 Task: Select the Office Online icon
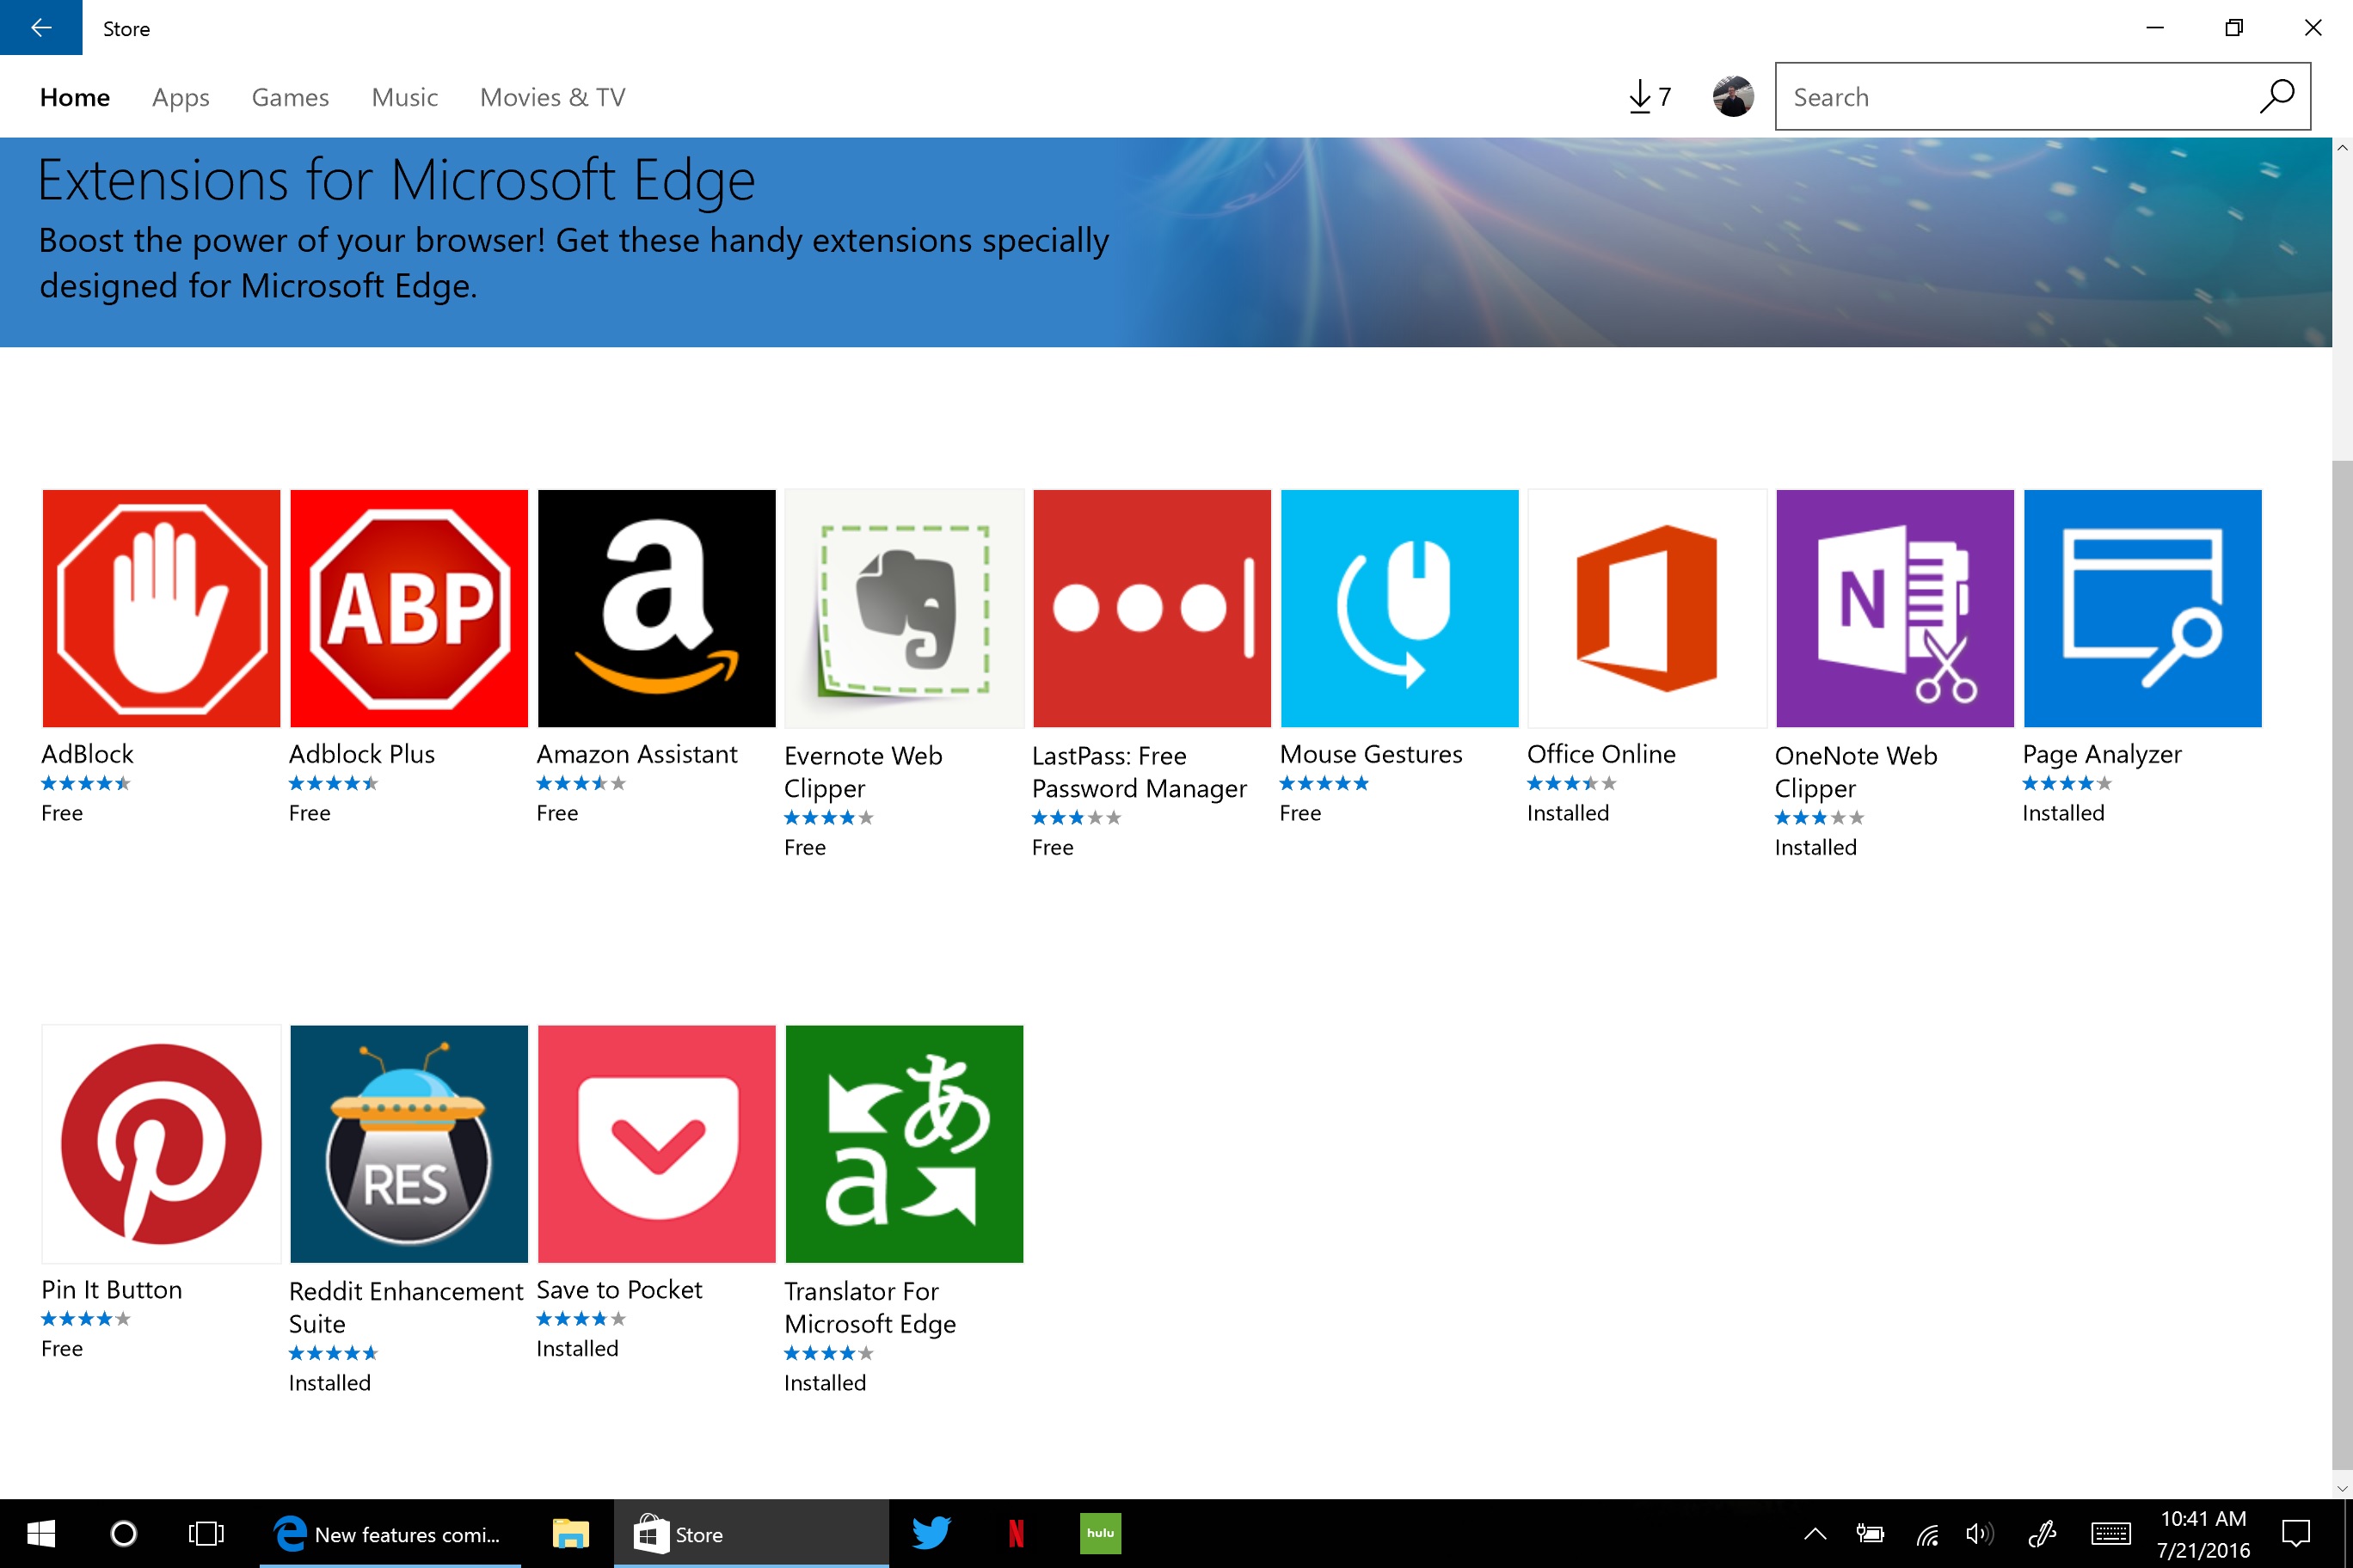[1648, 608]
